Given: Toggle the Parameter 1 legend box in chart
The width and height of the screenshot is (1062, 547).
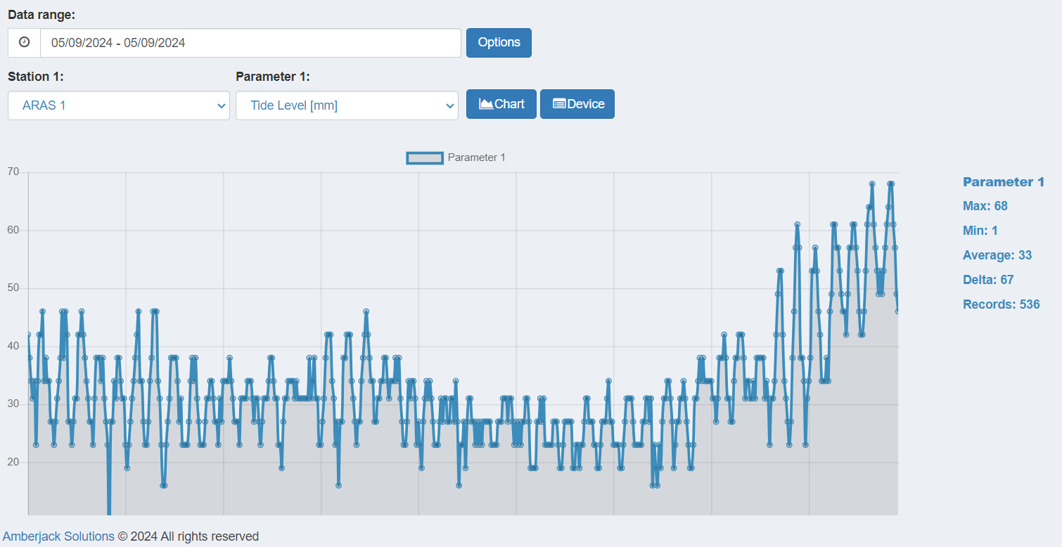Looking at the screenshot, I should tap(425, 157).
